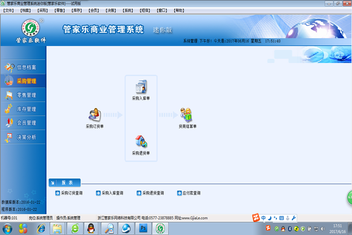This screenshot has width=352, height=235.
Task: Open the magnifier image viewer taskbar icon
Action: [109, 229]
